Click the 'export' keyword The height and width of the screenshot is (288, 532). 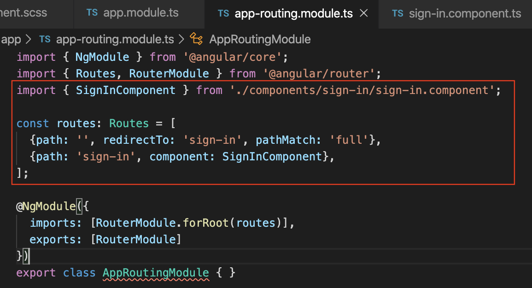point(36,273)
